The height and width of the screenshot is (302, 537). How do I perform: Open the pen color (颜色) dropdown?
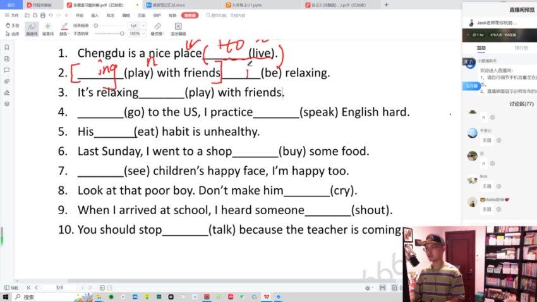[64, 33]
